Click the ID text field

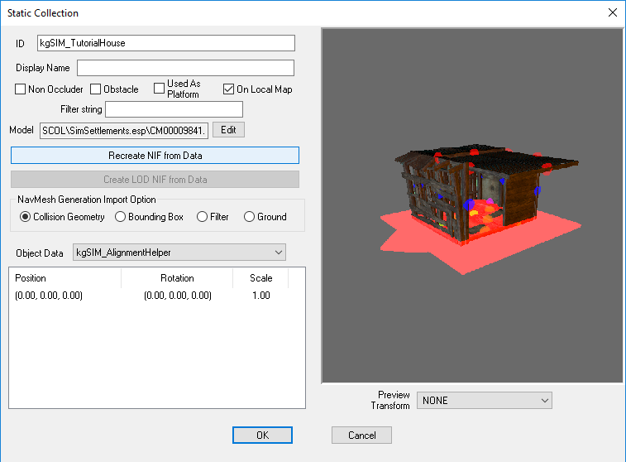(x=166, y=43)
